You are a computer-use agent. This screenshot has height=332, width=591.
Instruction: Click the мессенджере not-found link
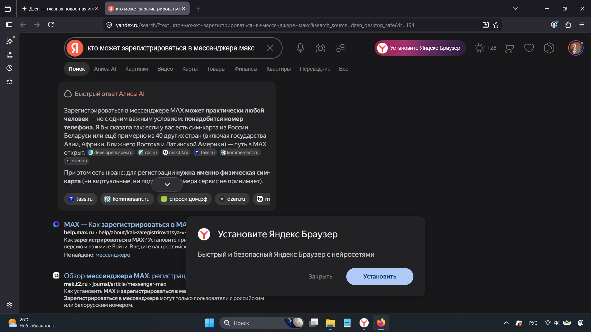(113, 255)
